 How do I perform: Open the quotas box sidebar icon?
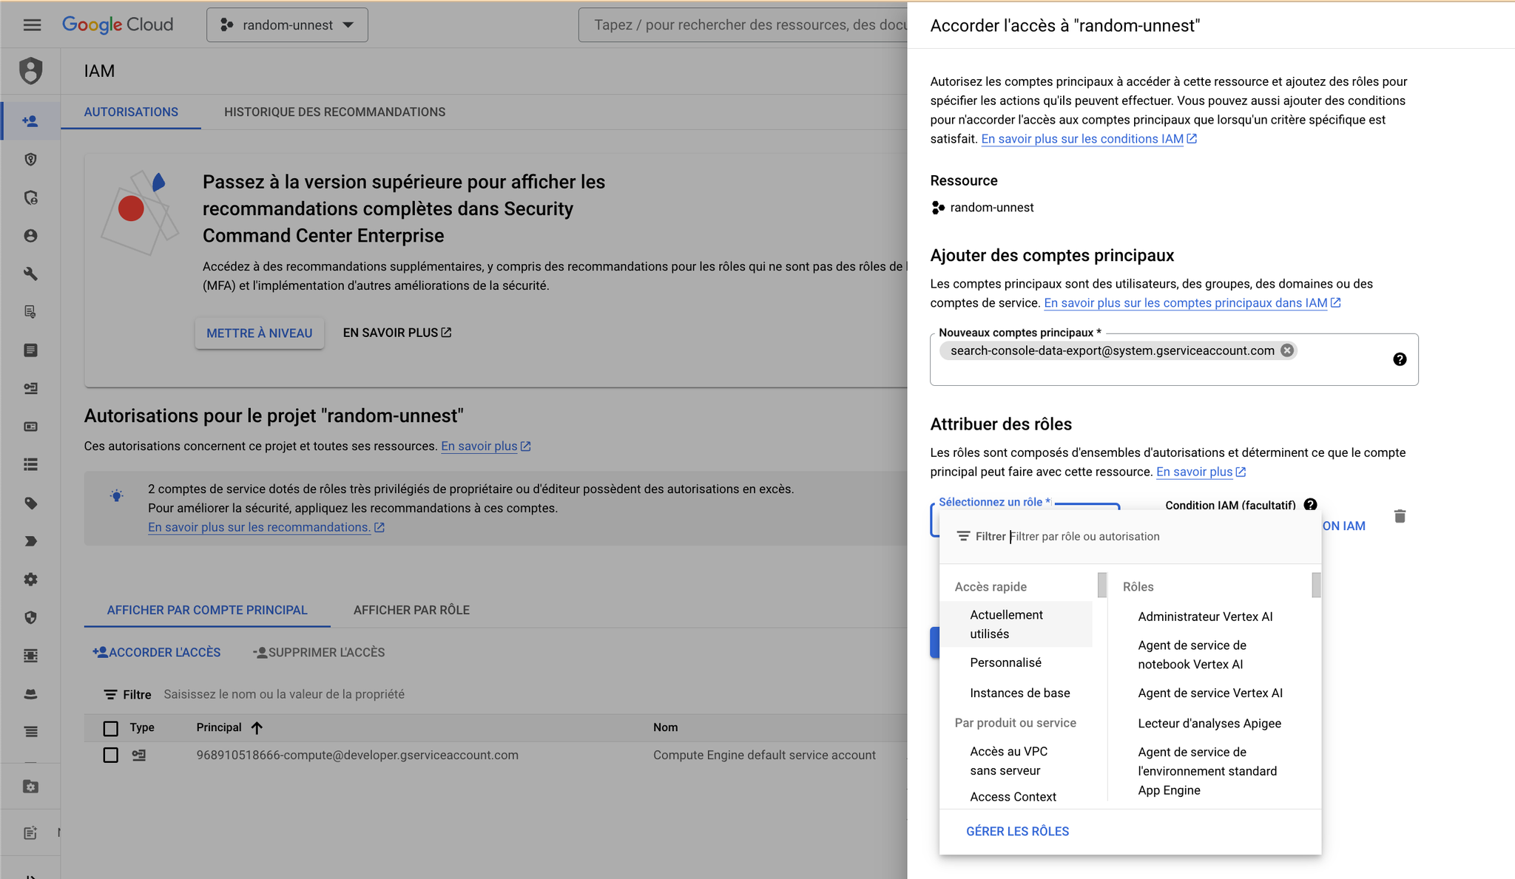30,656
